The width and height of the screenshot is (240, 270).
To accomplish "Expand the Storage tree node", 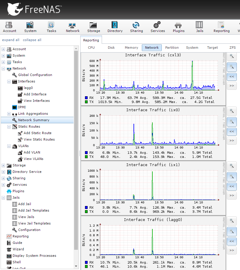I will click(x=3, y=165).
